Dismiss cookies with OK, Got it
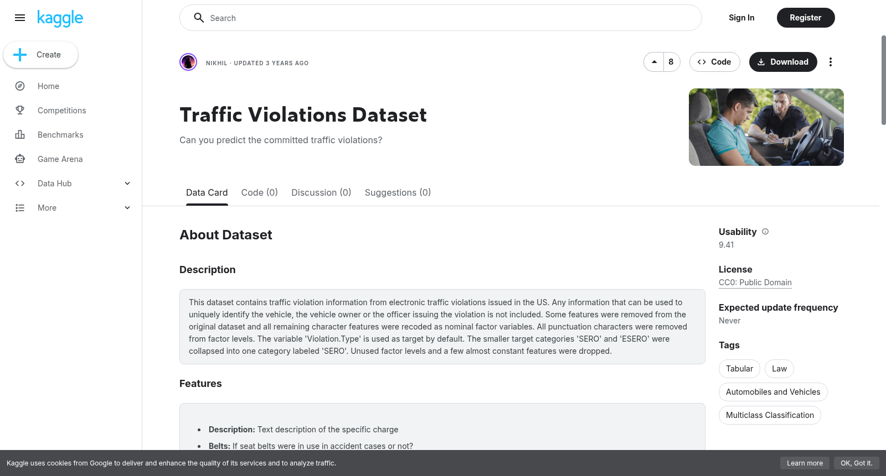 pos(856,463)
